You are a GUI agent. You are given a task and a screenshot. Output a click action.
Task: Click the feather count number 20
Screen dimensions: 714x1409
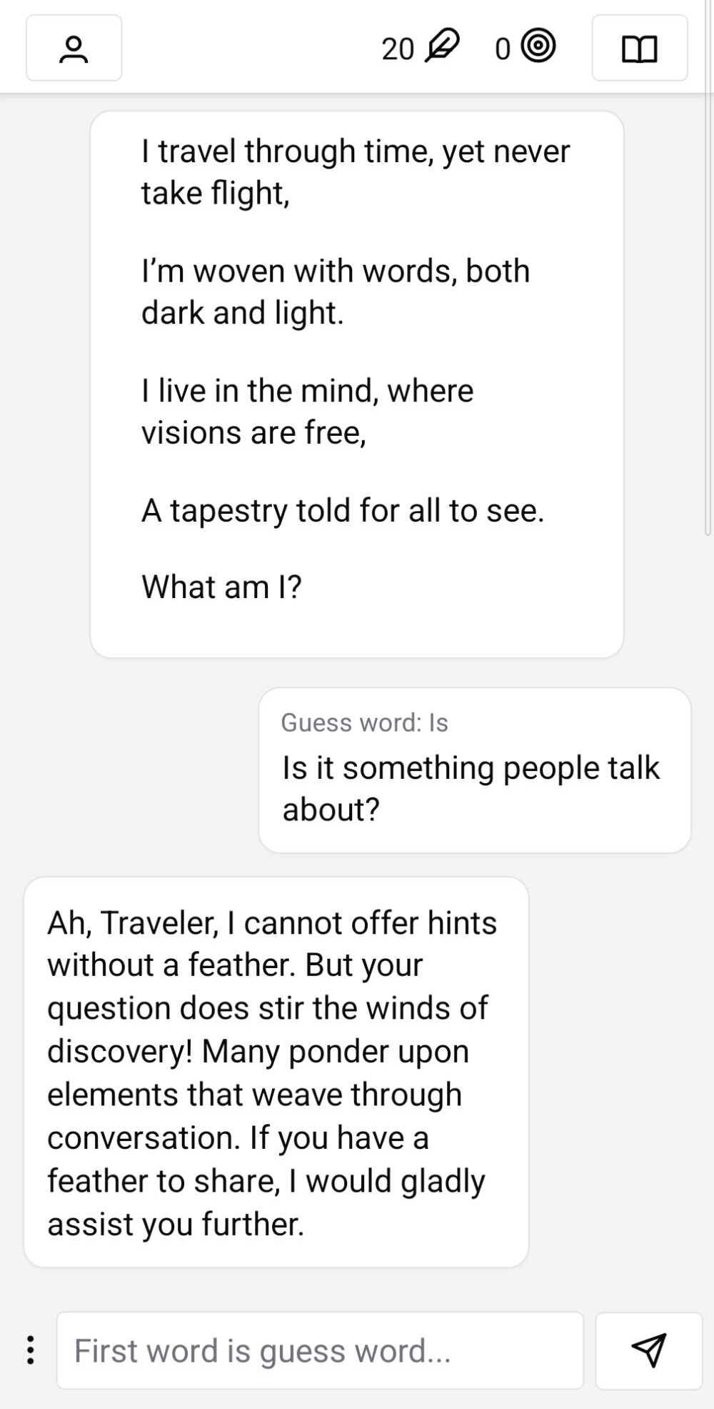click(398, 49)
